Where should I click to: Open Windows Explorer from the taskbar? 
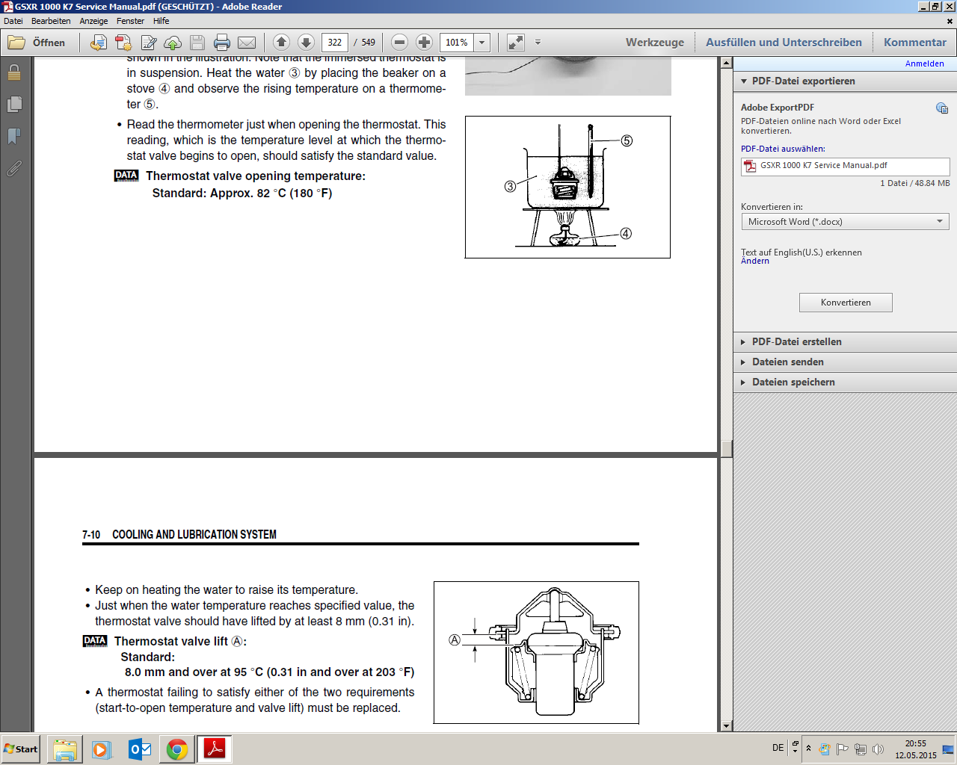click(65, 749)
